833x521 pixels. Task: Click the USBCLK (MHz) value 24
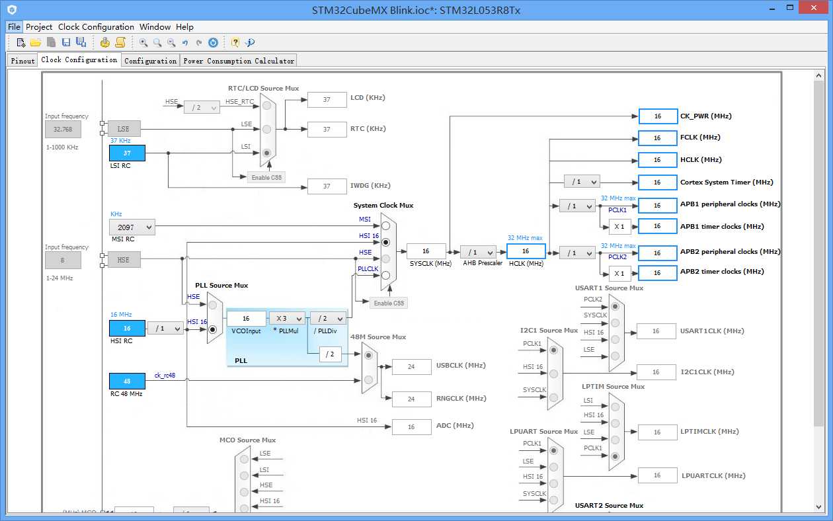tap(411, 367)
